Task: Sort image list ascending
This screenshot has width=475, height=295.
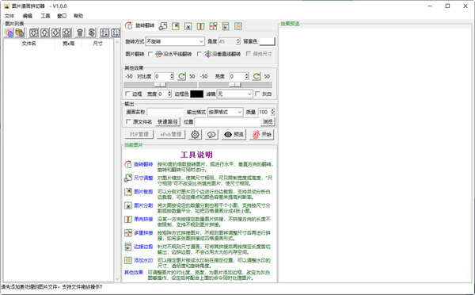Action: click(x=104, y=33)
